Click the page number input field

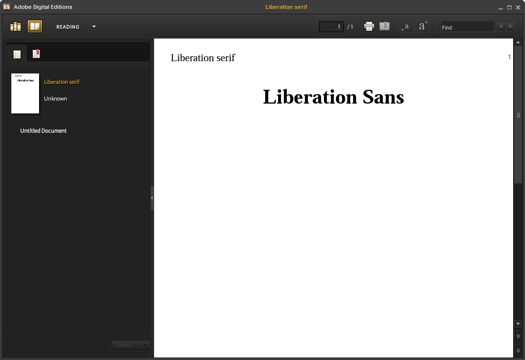point(331,27)
